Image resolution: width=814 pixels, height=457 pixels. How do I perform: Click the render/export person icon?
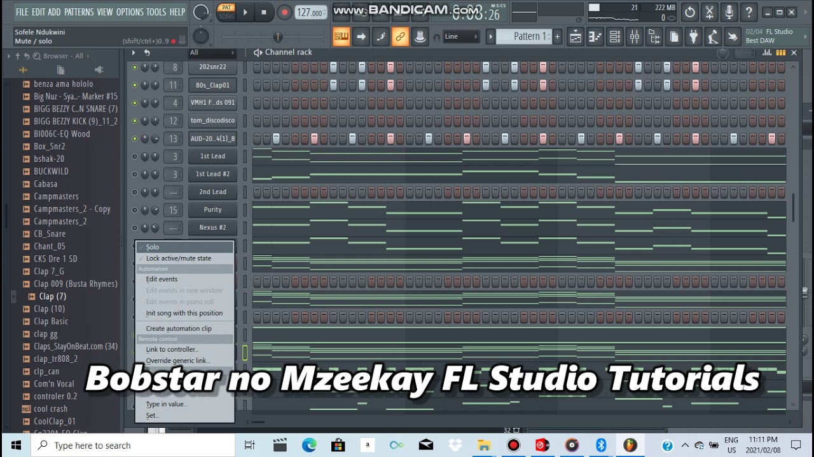tap(713, 37)
